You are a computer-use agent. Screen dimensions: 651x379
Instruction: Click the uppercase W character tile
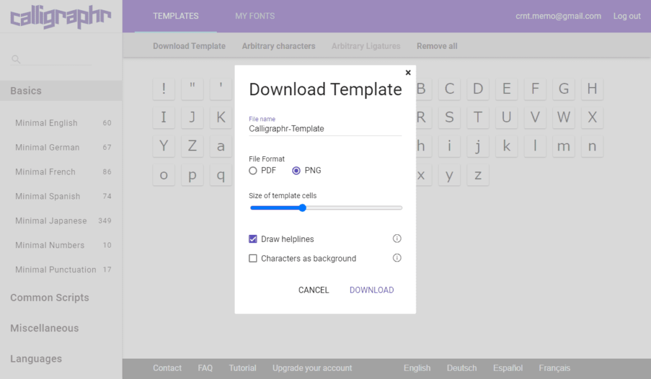[x=564, y=117]
